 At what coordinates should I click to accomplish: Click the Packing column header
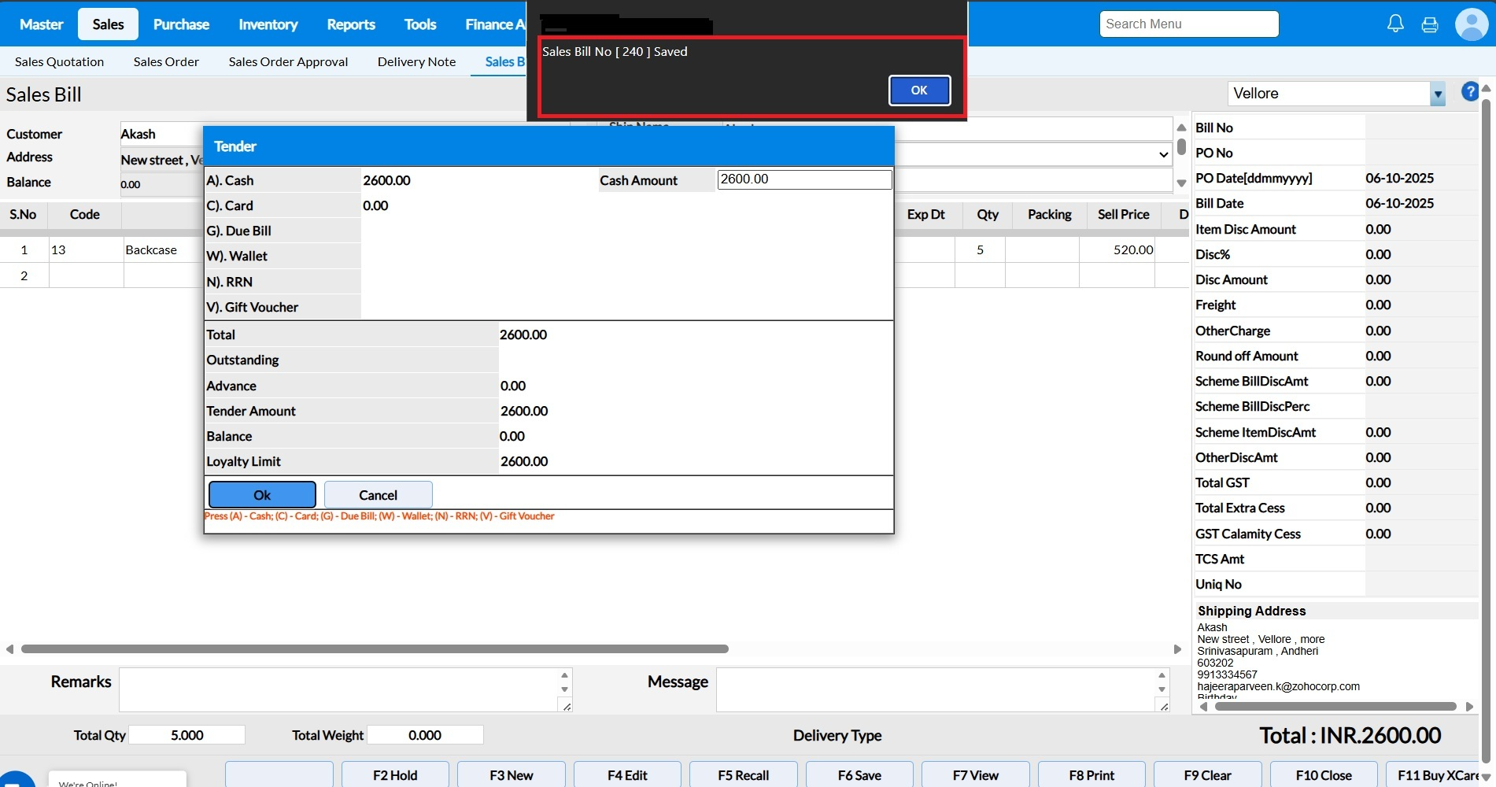click(x=1049, y=214)
